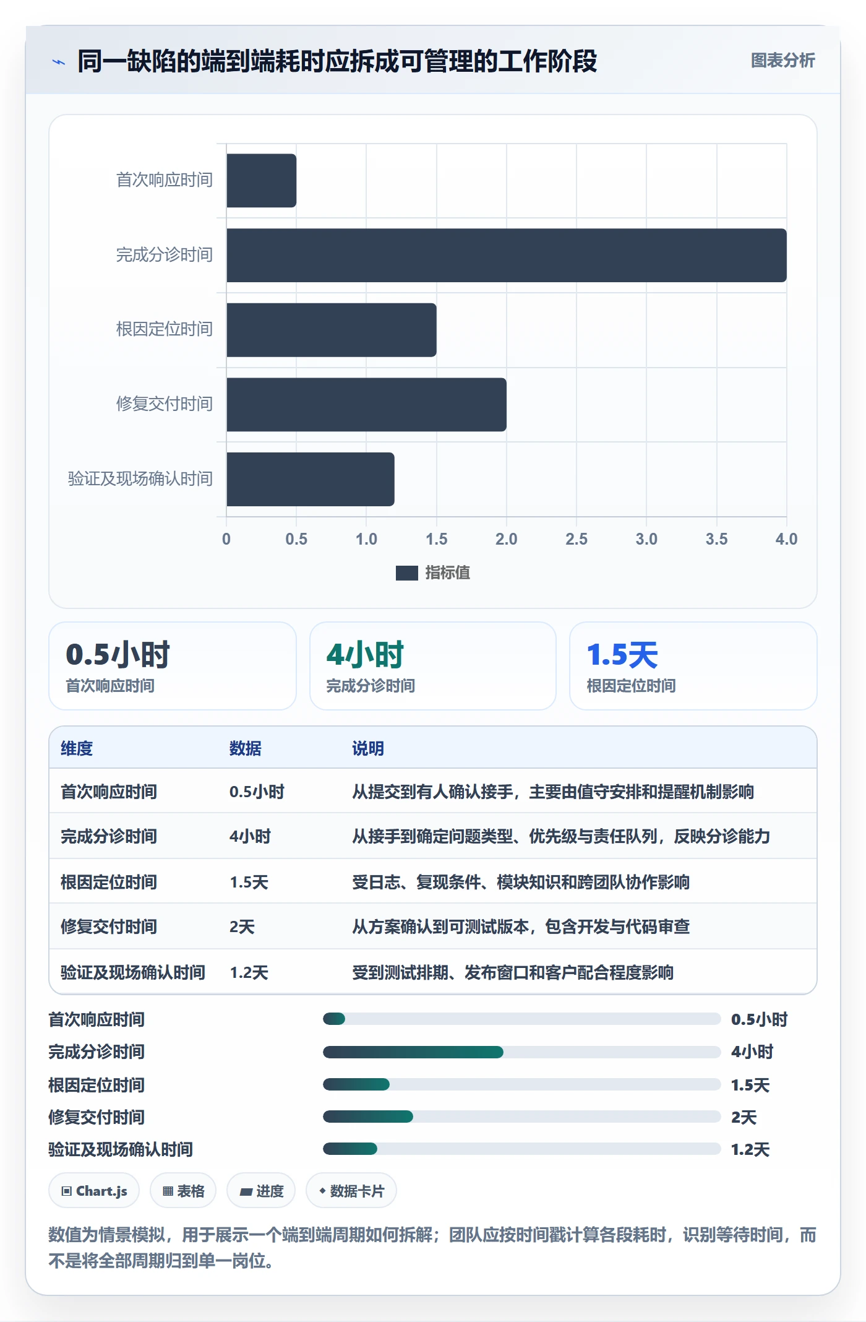The image size is (866, 1322).
Task: Click the 数据 column header
Action: coord(246,748)
